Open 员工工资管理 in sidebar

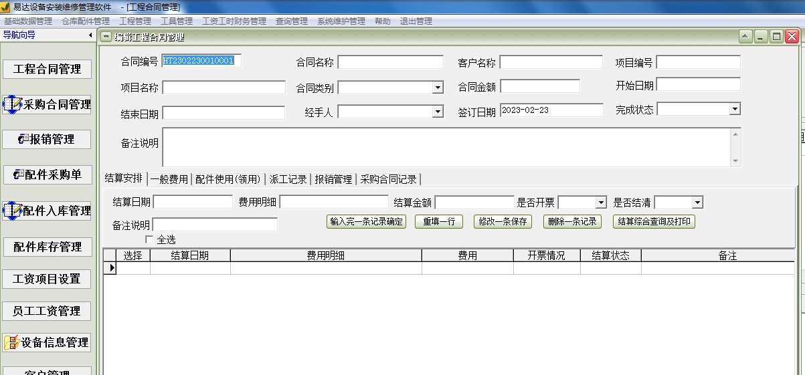point(47,311)
